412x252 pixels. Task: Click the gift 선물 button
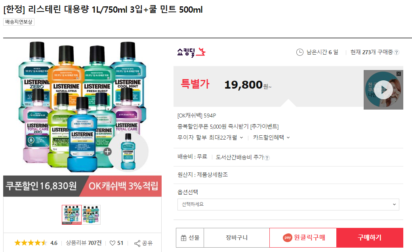pyautogui.click(x=190, y=238)
